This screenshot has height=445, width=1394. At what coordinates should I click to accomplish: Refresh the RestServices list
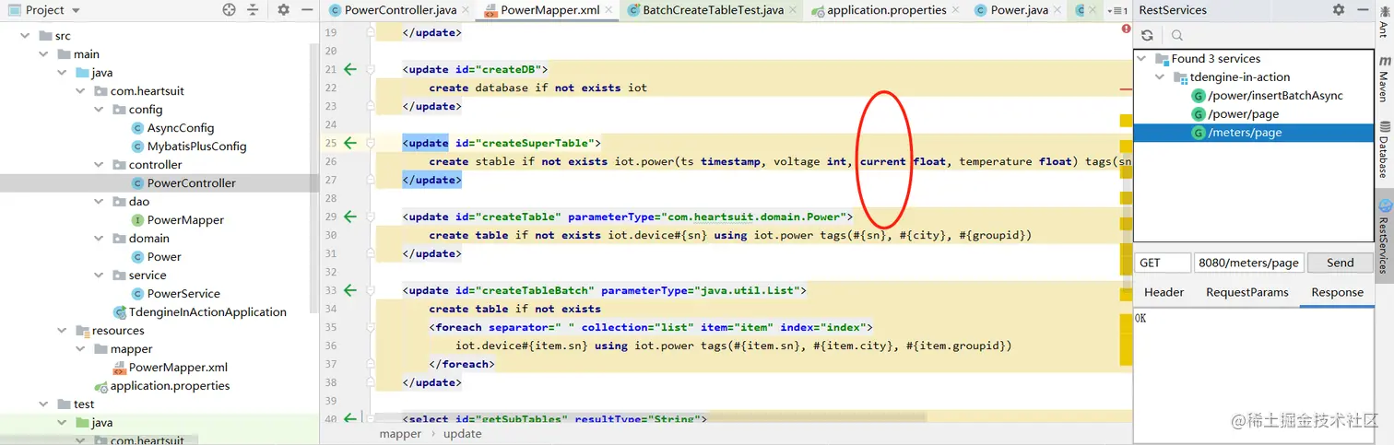coord(1147,35)
